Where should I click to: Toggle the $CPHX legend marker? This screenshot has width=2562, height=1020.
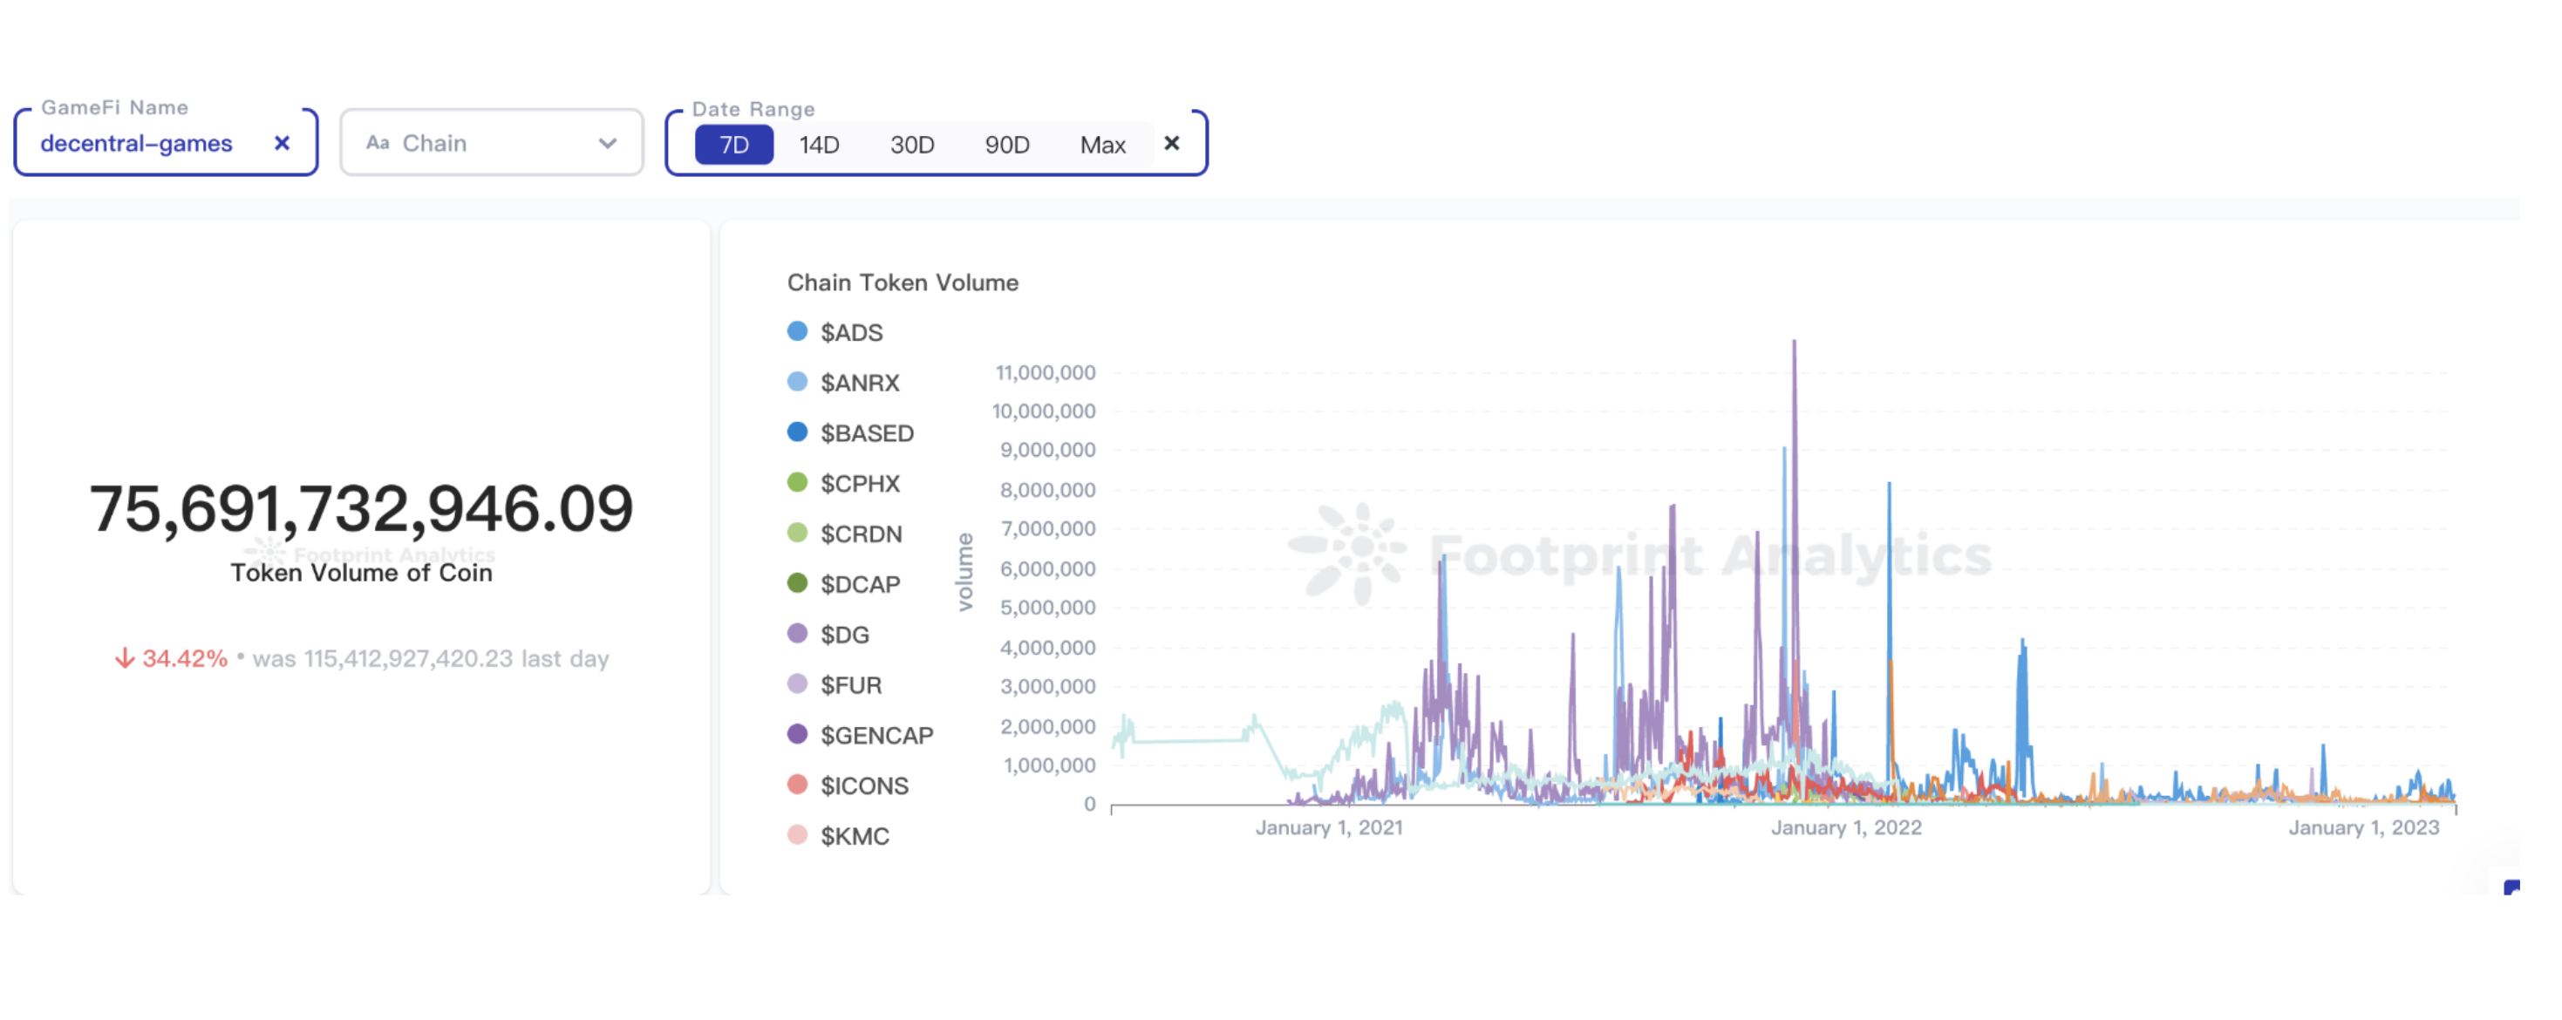(x=798, y=482)
